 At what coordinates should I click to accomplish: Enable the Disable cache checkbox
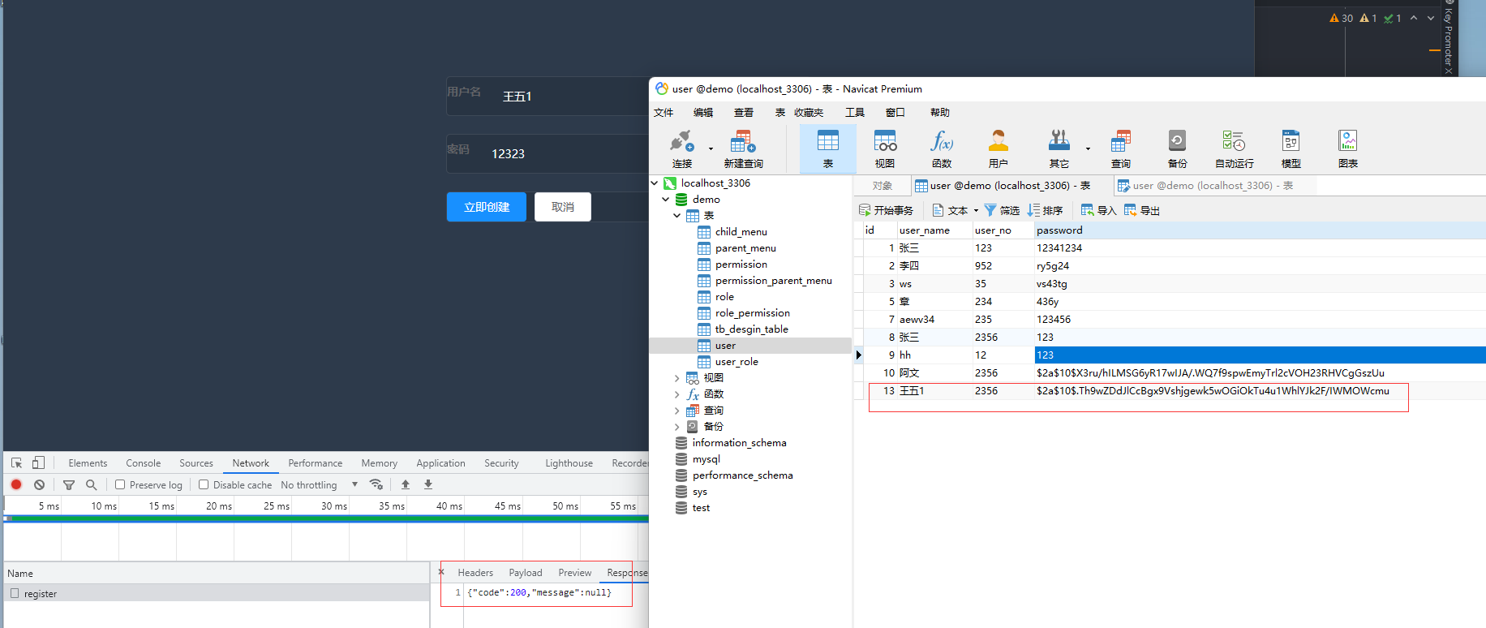(x=204, y=484)
